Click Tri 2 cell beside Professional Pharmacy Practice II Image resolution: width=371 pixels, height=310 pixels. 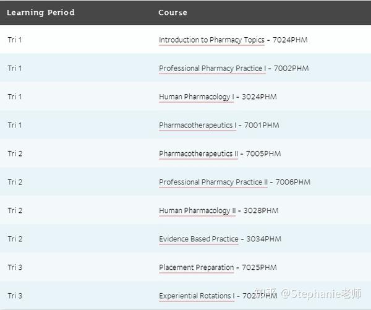pos(15,182)
